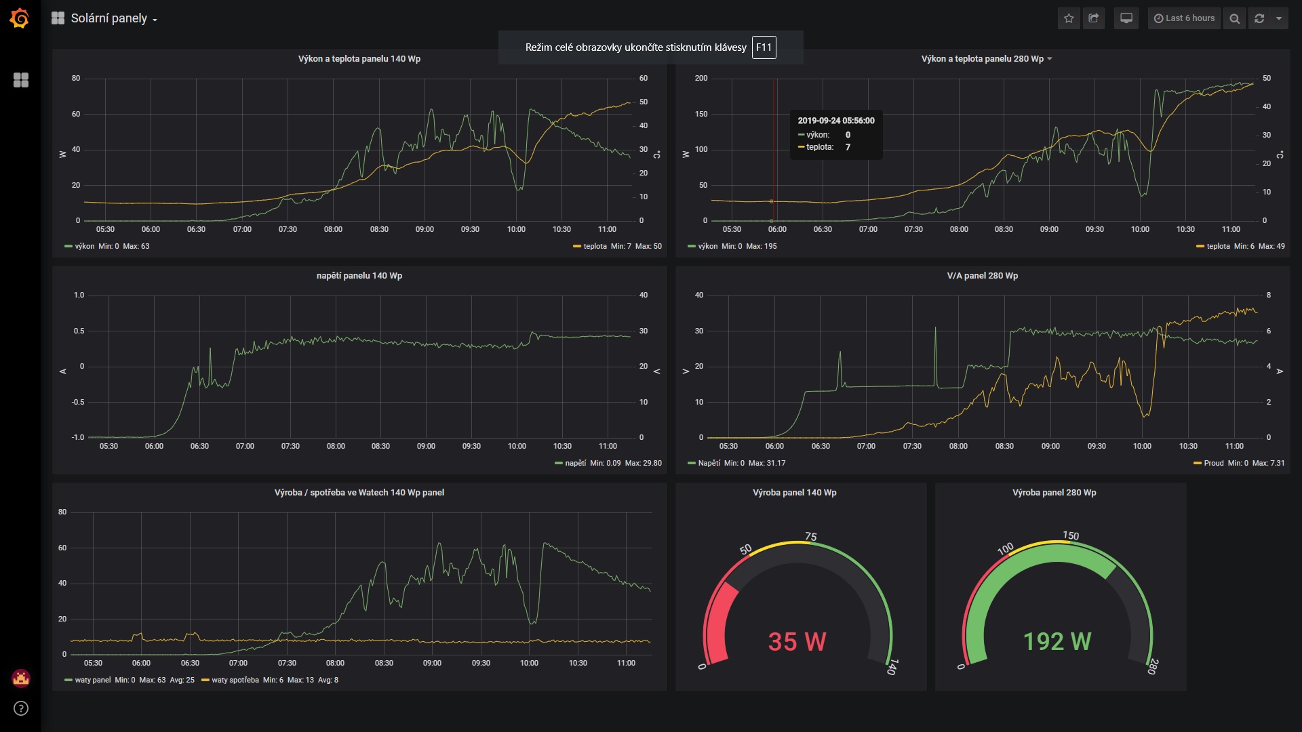Open the dashboards grid icon in sidebar
This screenshot has height=732, width=1302.
point(21,80)
